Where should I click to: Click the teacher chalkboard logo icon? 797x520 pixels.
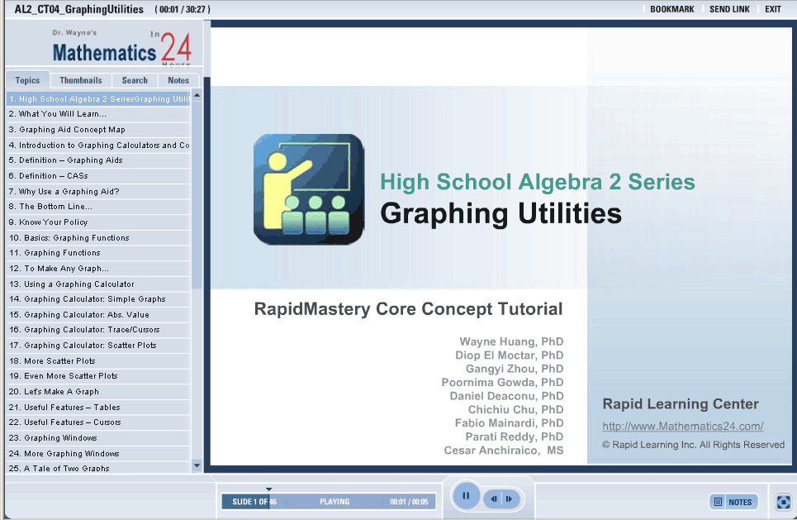coord(308,189)
